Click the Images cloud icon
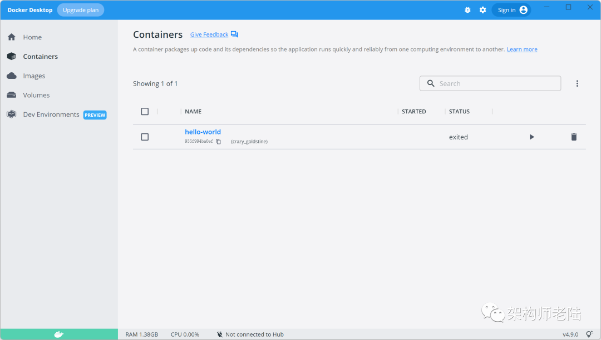 coord(12,76)
